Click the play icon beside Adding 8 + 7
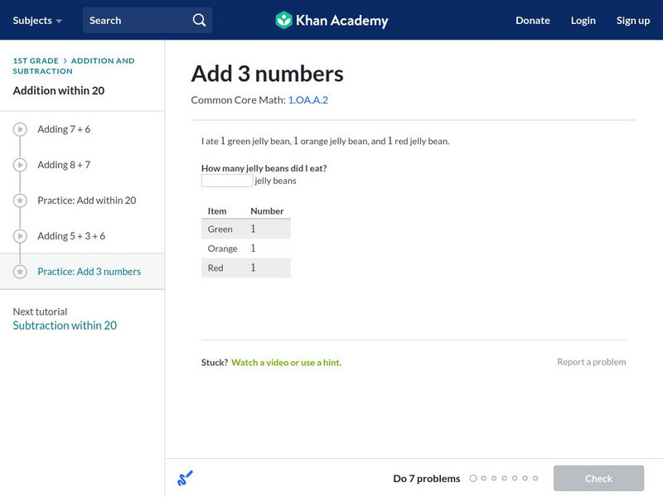This screenshot has width=663, height=497. point(22,164)
